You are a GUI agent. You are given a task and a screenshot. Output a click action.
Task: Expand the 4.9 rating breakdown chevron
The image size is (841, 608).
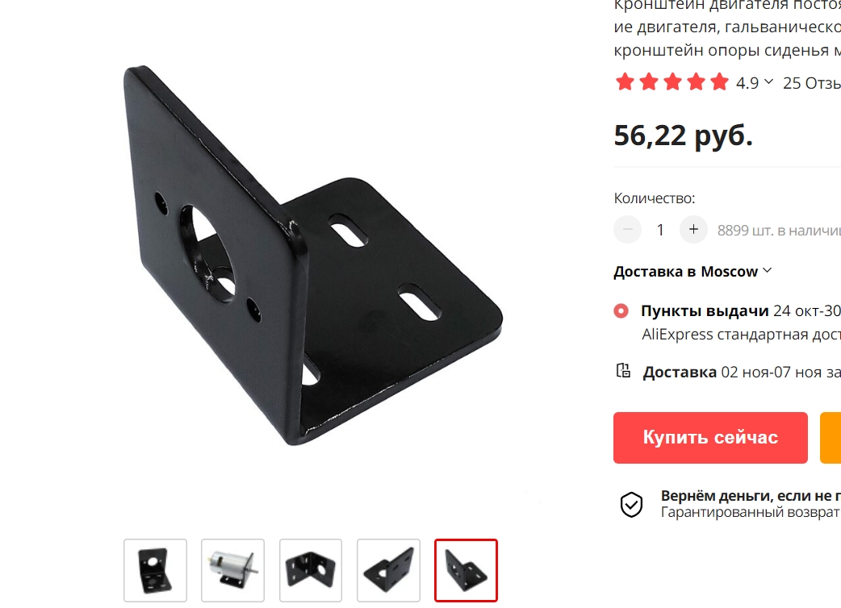[768, 82]
